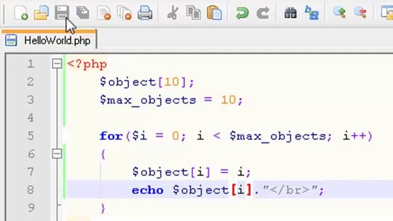393x221 pixels.
Task: Click line number 5 in the margin
Action: point(31,136)
